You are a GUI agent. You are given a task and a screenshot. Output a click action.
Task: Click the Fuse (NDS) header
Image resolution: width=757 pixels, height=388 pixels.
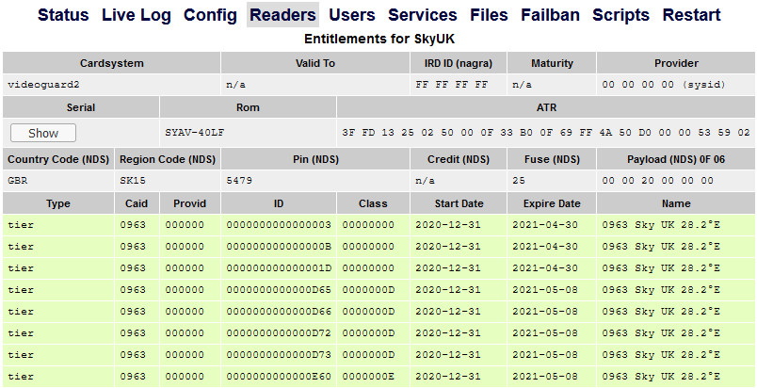(552, 159)
